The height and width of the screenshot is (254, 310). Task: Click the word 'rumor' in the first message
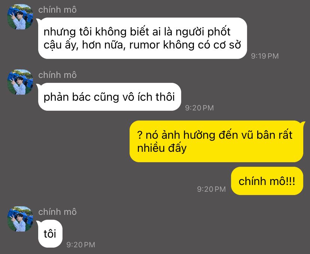[145, 45]
